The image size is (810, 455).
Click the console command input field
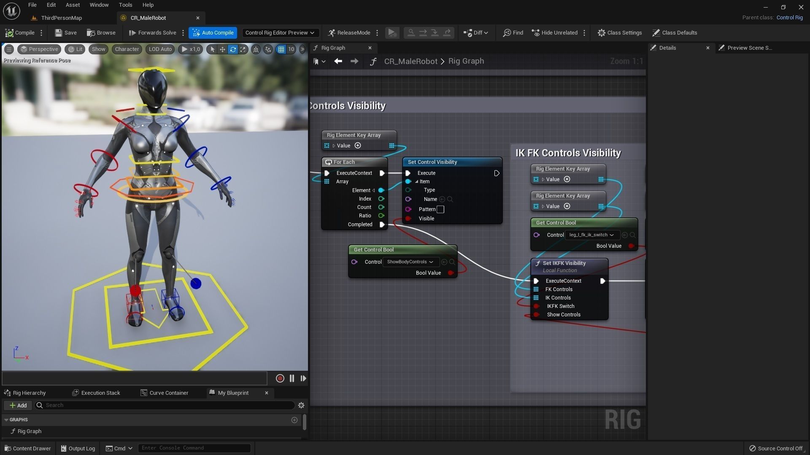(194, 448)
